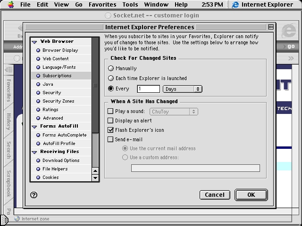Select the Every interval radio button

tap(111, 89)
